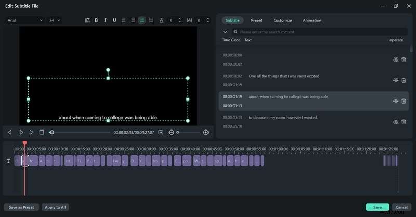This screenshot has width=416, height=217.
Task: Click the subtitle list scrollbar
Action: pos(411,48)
